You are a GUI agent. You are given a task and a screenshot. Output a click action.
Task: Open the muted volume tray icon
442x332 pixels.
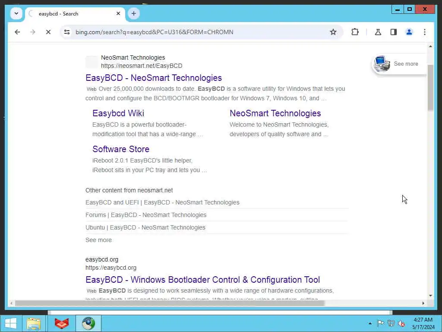pyautogui.click(x=401, y=323)
